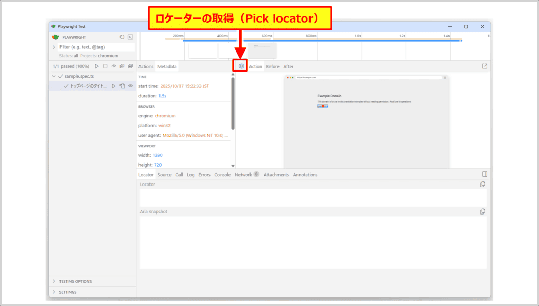Collapse the sample.spec.ts tree node
539x306 pixels.
(x=54, y=76)
